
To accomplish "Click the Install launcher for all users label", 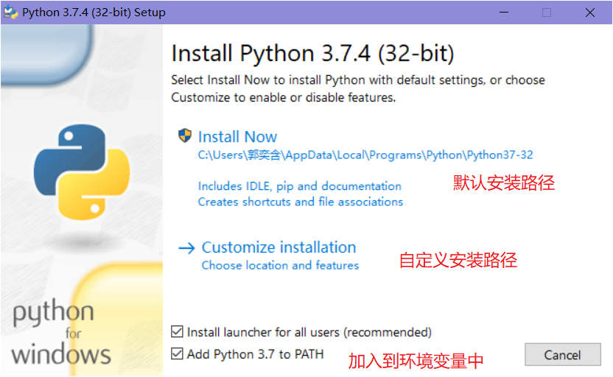I will [309, 332].
